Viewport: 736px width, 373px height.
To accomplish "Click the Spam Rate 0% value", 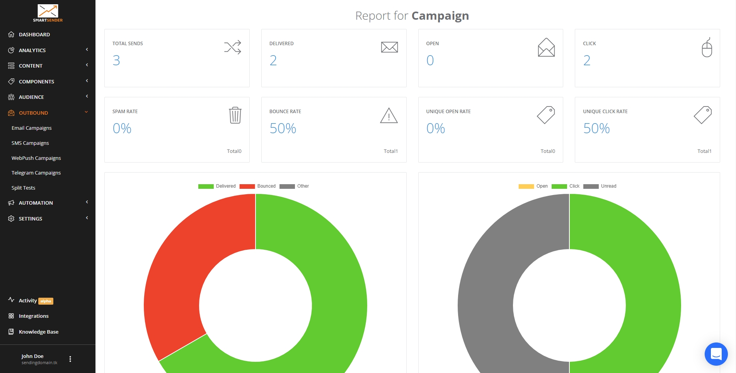I will pyautogui.click(x=122, y=128).
